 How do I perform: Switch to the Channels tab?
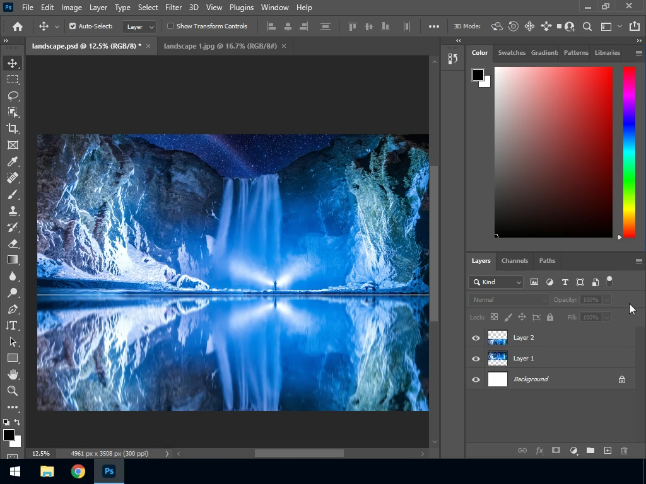tap(514, 261)
